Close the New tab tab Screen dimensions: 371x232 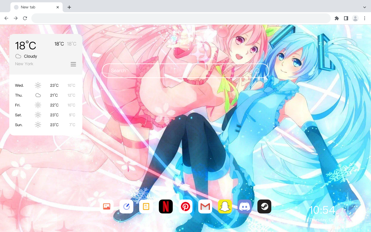tap(58, 7)
